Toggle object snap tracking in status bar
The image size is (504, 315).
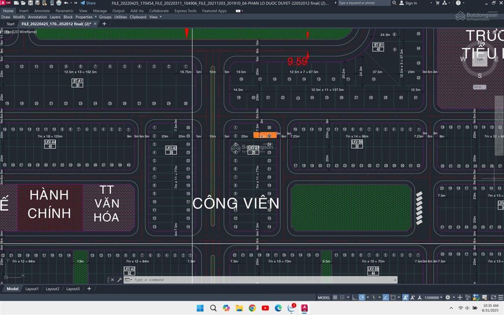(386, 298)
